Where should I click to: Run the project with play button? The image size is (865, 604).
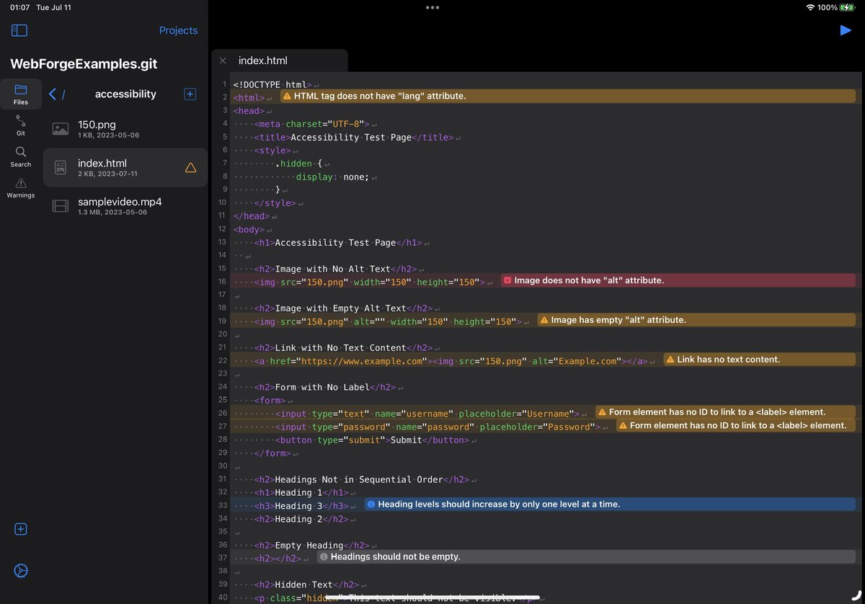(846, 30)
